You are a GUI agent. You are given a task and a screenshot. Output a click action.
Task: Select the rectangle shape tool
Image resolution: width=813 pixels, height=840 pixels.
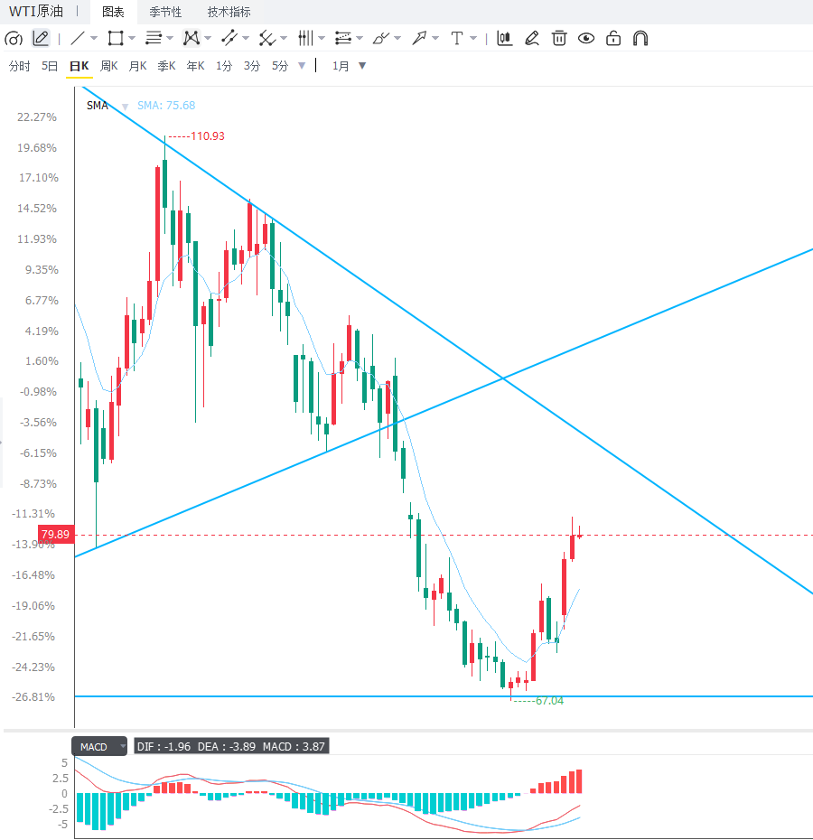coord(116,39)
